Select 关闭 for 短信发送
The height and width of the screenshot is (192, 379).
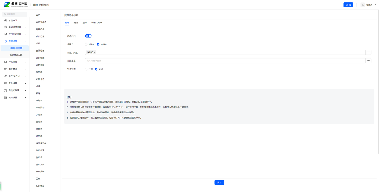tap(96, 69)
